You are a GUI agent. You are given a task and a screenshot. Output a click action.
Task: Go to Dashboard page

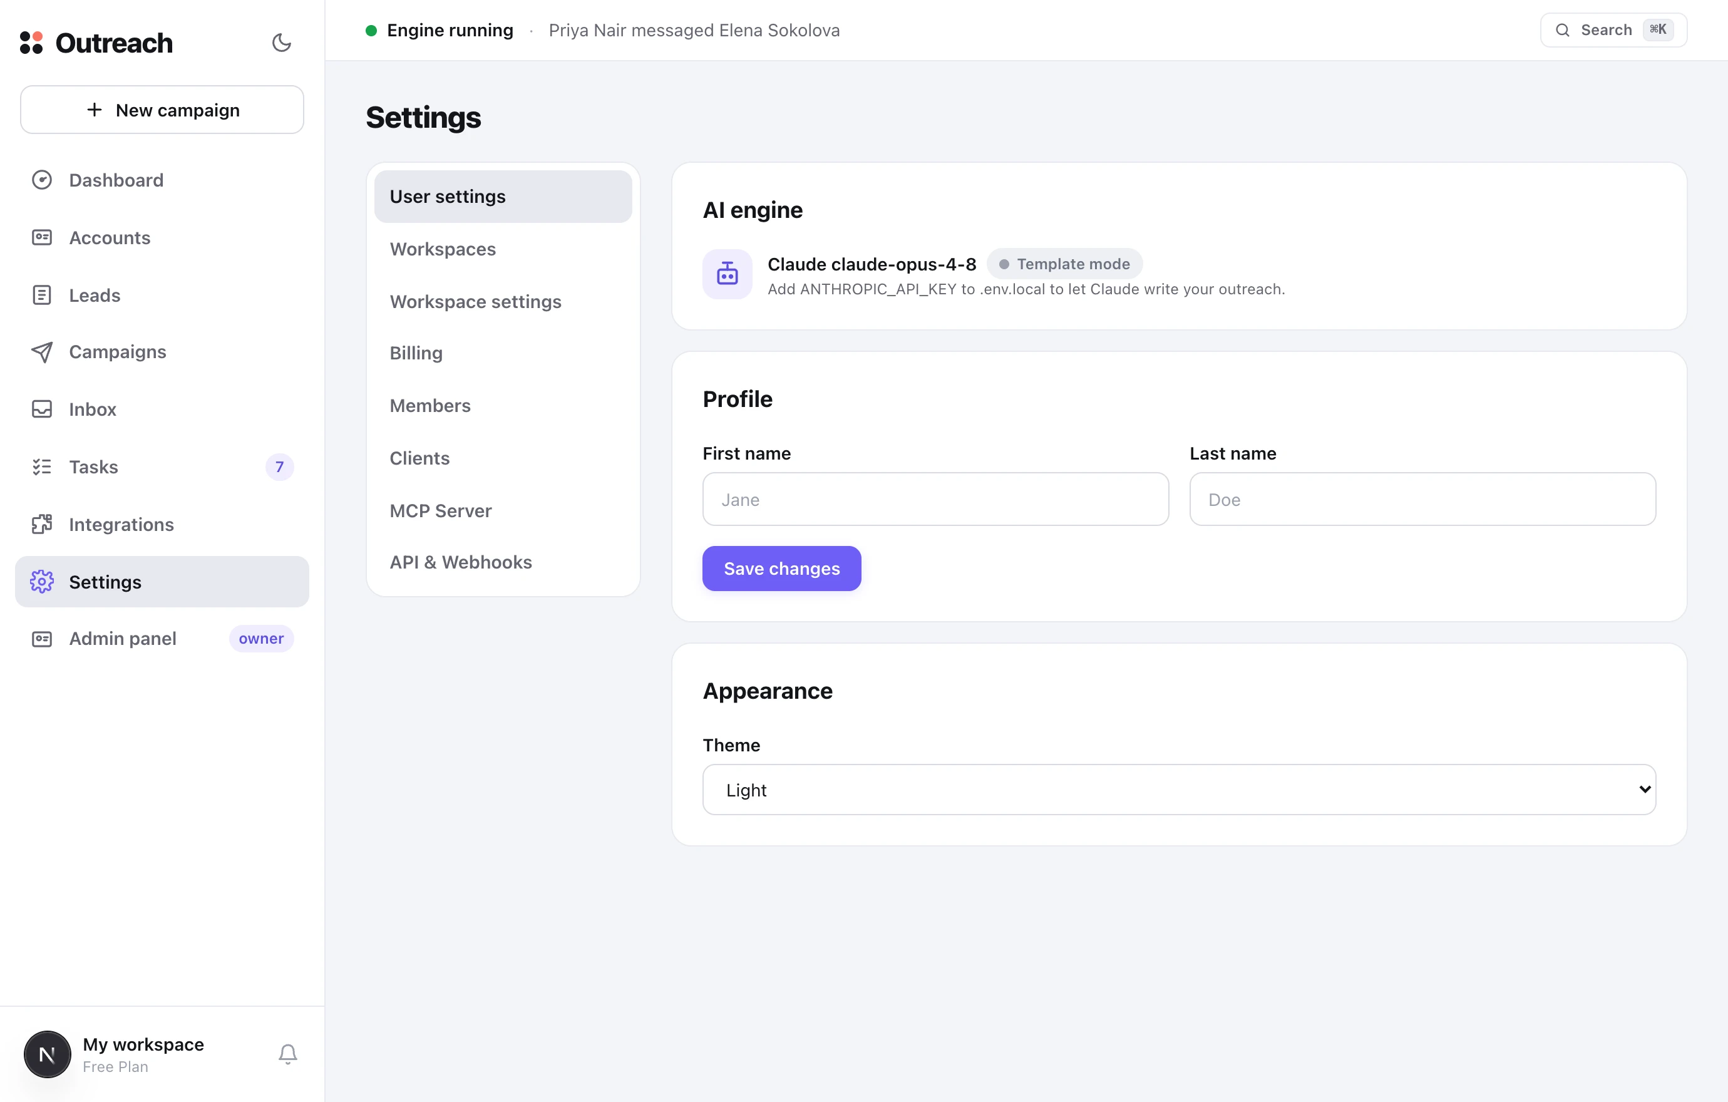point(162,180)
